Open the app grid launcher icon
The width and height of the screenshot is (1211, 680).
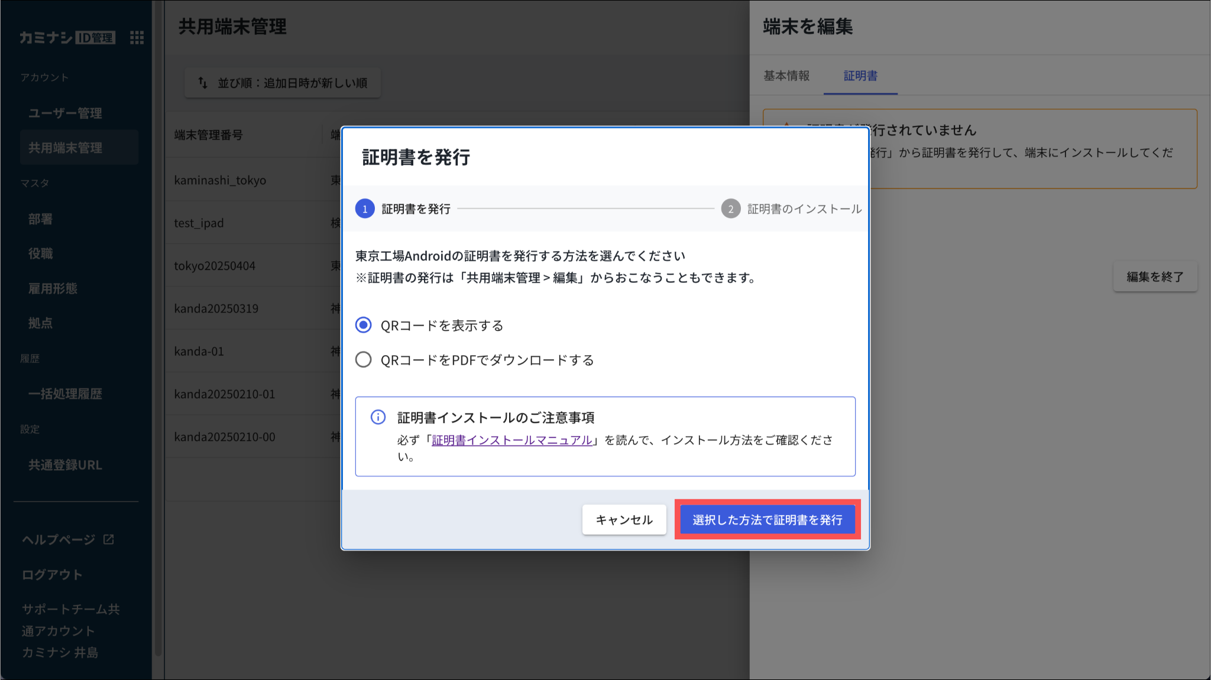[137, 38]
